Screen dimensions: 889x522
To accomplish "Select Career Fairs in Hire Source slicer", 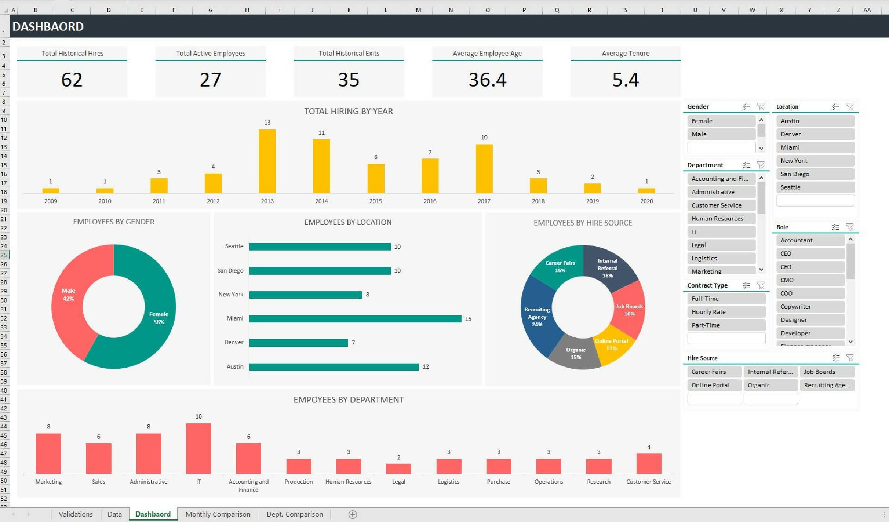I will tap(714, 371).
